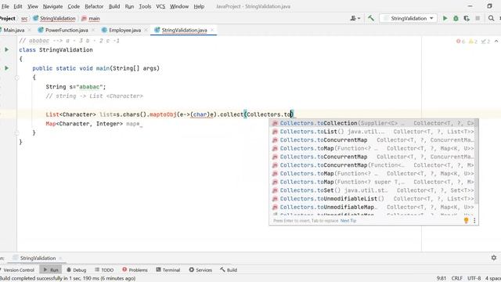The height and width of the screenshot is (282, 501).
Task: Open the Navigate menu
Action: pos(52,6)
